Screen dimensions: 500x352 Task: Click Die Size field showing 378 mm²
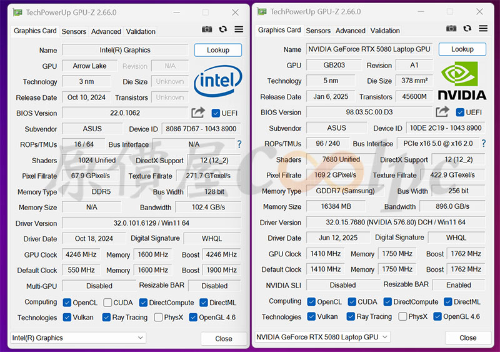[414, 81]
